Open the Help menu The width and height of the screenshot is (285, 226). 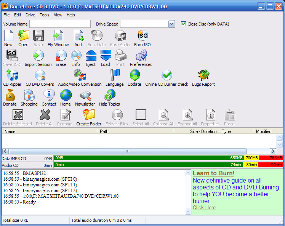pos(71,15)
